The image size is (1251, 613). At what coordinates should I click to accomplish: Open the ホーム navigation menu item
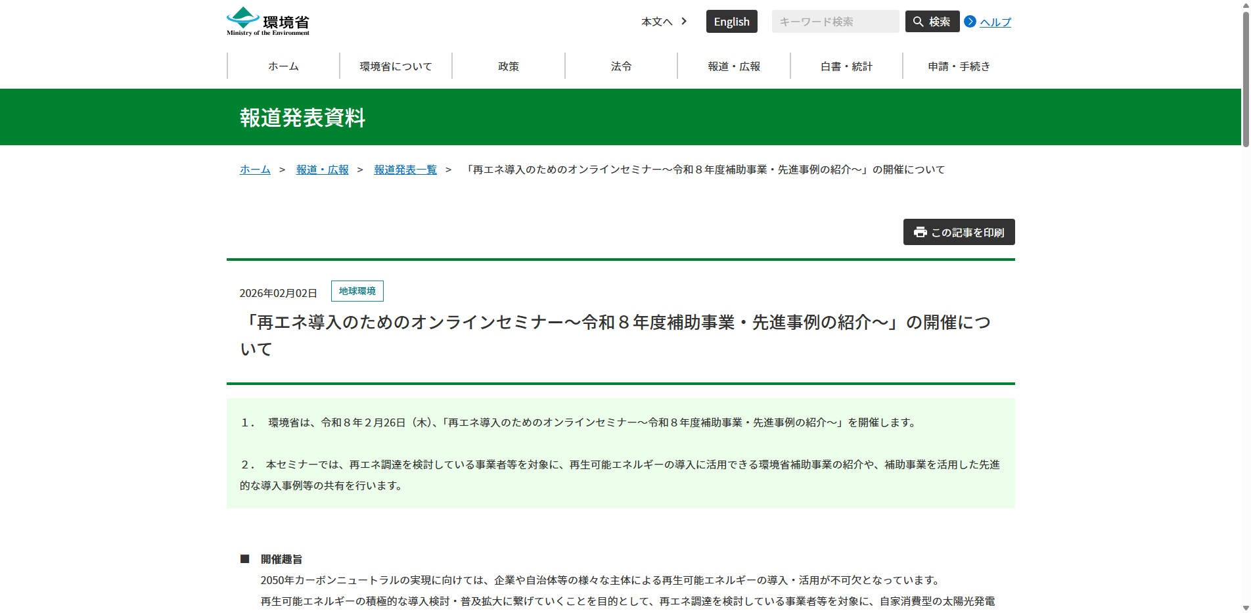pyautogui.click(x=283, y=66)
